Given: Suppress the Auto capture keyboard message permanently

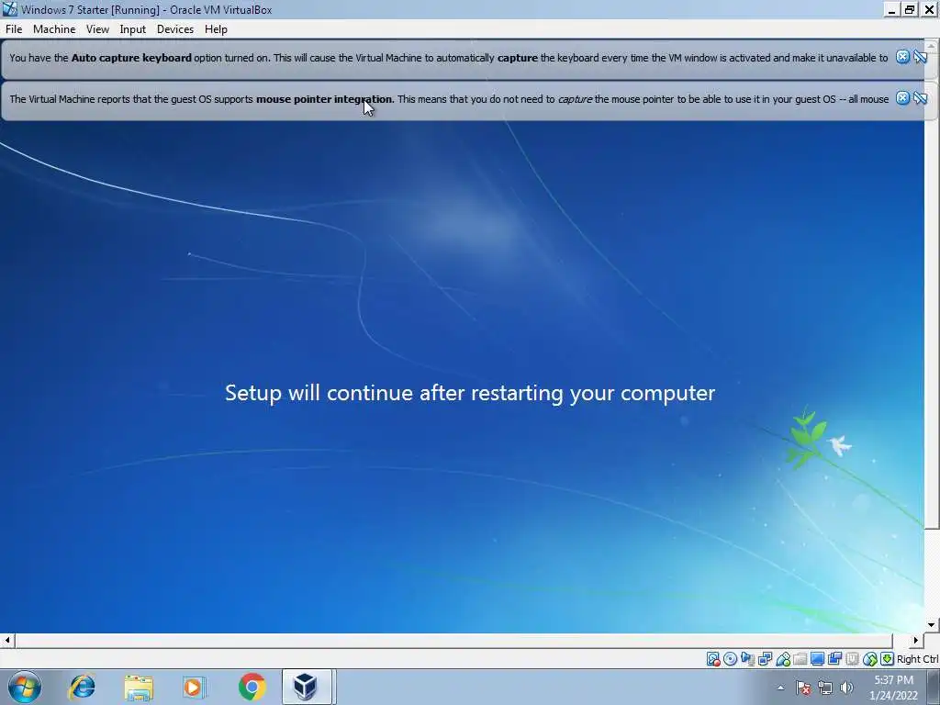Looking at the screenshot, I should pos(921,57).
